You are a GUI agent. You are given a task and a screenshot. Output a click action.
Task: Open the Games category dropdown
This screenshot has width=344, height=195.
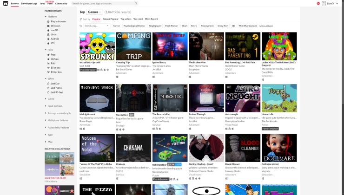coord(95,12)
